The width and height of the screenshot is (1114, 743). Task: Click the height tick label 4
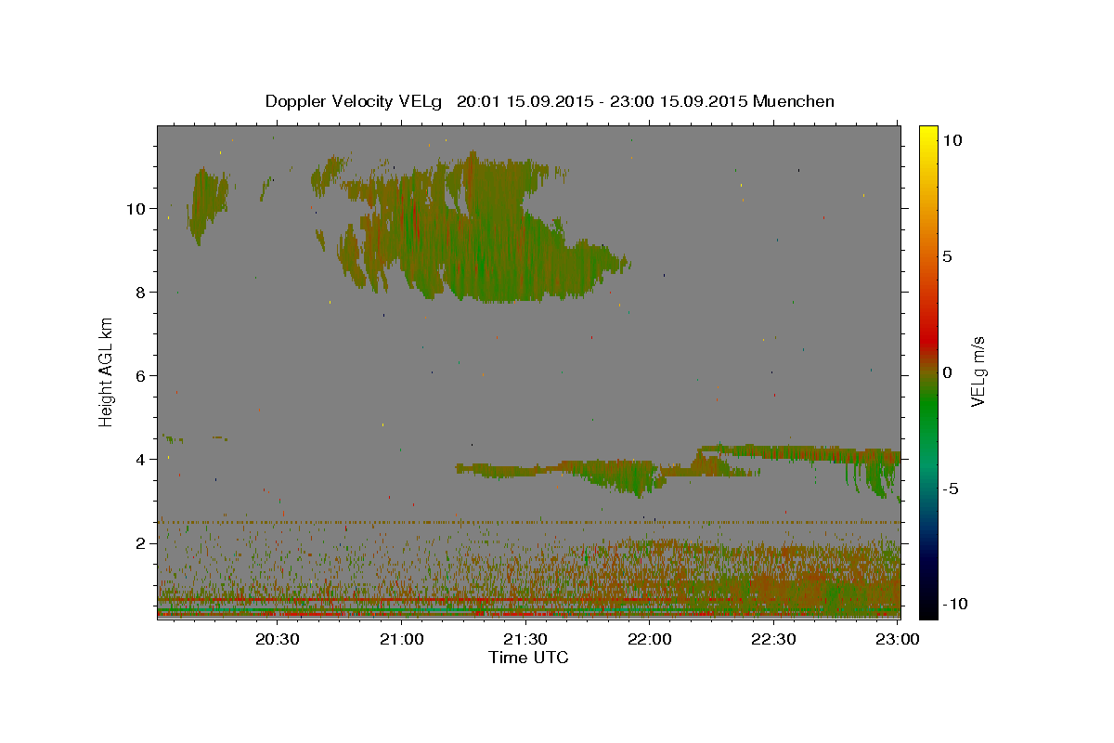140,459
